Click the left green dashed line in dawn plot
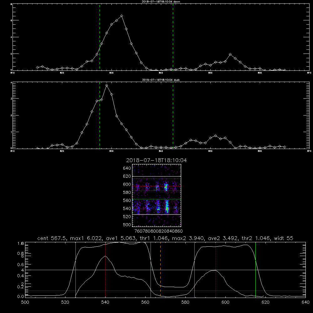313x313 pixels. point(100,37)
